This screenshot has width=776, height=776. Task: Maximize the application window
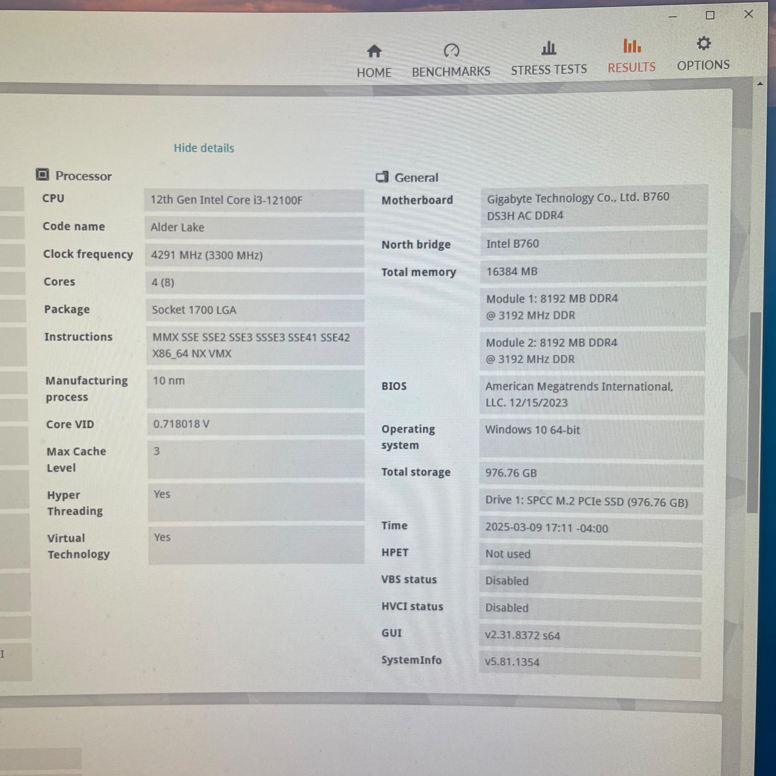(x=710, y=16)
